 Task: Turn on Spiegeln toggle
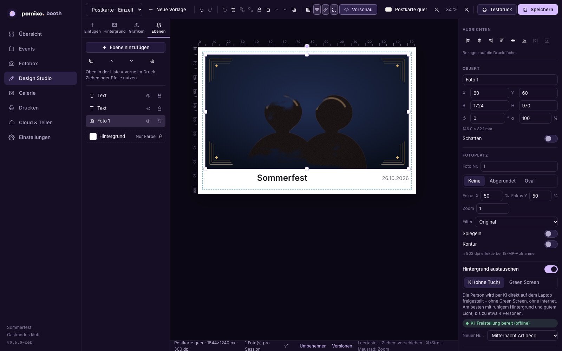click(x=551, y=234)
